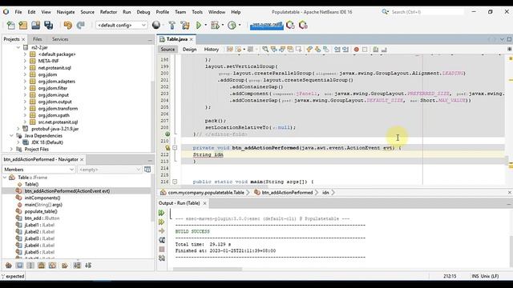Image resolution: width=513 pixels, height=288 pixels.
Task: Click the Shift Line Left icon
Action: point(337,50)
